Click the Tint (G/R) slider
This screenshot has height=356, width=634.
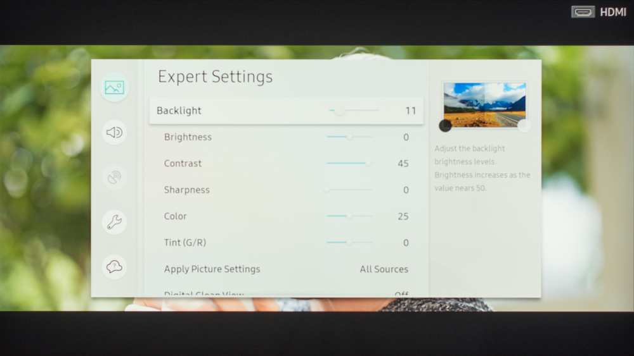pyautogui.click(x=349, y=242)
